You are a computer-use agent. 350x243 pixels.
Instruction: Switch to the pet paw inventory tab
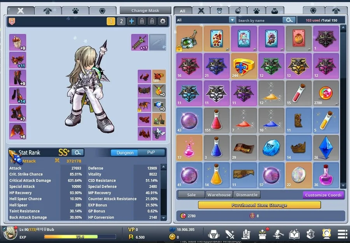(257, 11)
